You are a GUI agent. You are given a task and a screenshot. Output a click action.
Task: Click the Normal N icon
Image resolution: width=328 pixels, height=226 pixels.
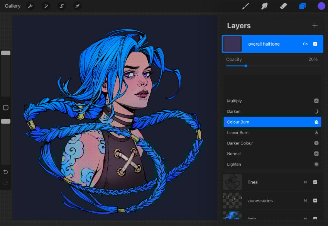(316, 154)
